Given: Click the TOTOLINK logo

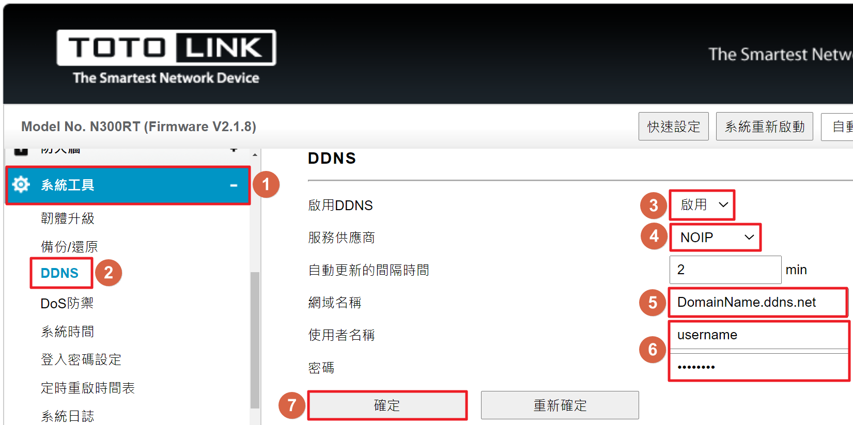Looking at the screenshot, I should point(166,57).
